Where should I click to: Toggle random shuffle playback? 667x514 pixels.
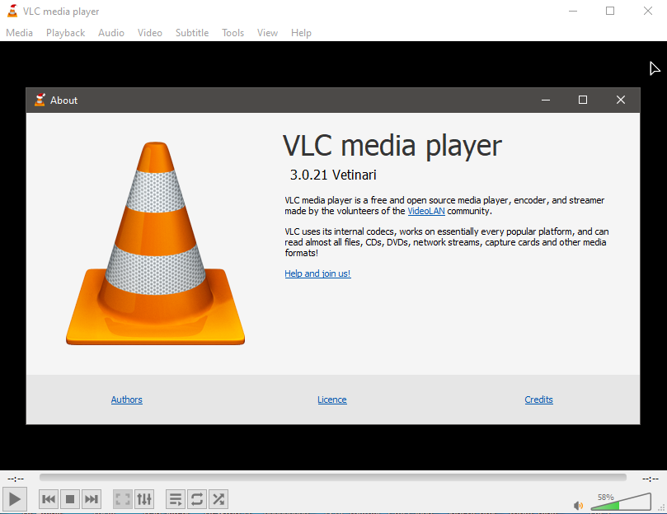click(218, 499)
